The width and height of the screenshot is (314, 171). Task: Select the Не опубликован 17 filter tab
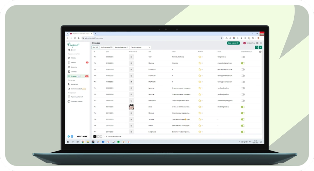coord(122,47)
